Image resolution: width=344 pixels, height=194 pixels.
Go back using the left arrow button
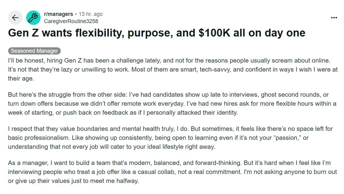(x=15, y=17)
